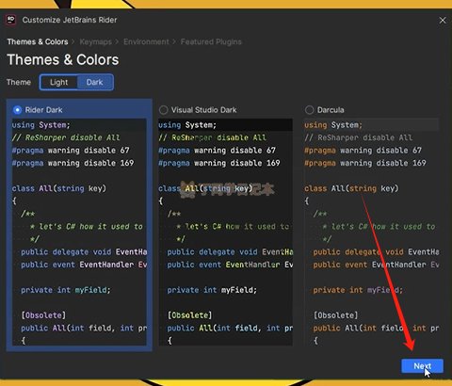Click the JetBrains Rider logo icon
This screenshot has width=452, height=386.
click(11, 20)
